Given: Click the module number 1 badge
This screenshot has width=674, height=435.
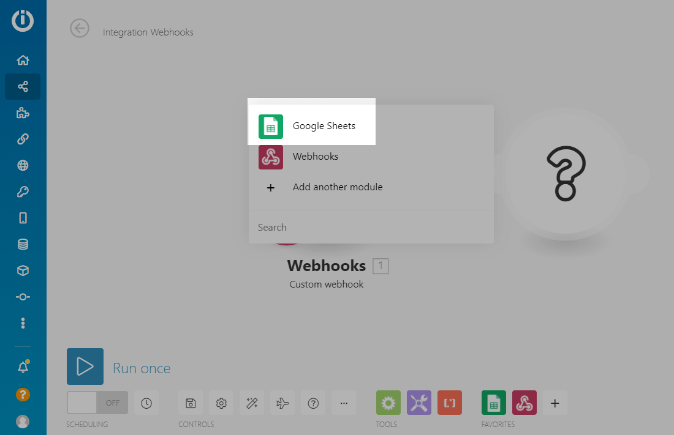Looking at the screenshot, I should (x=381, y=266).
